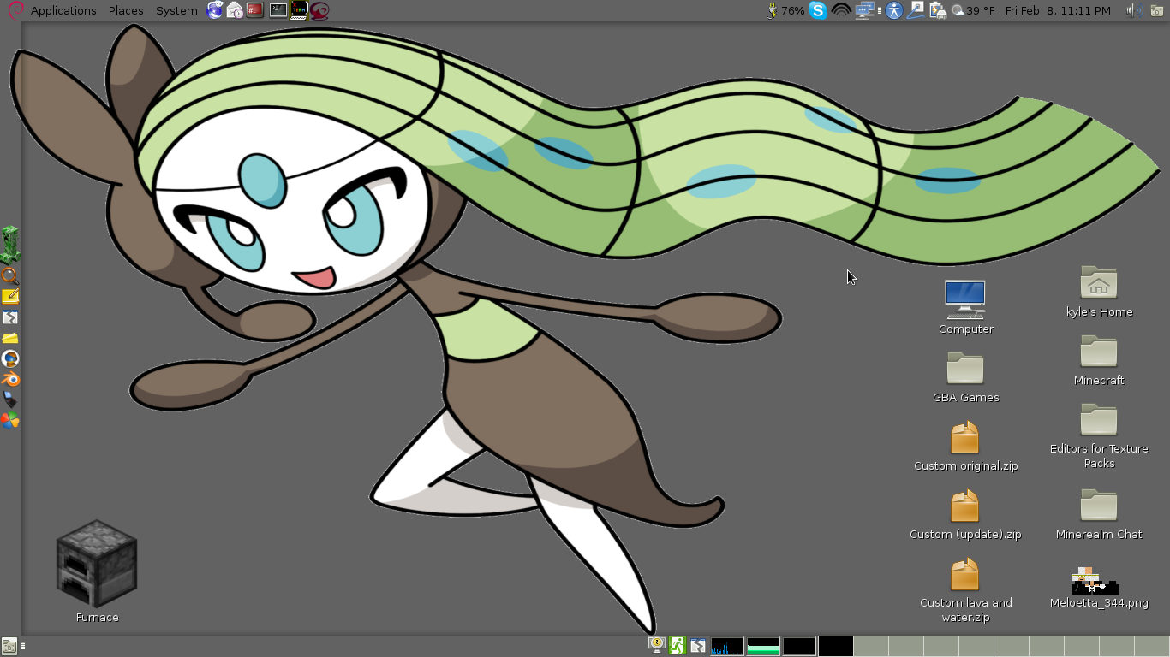Open the CPU usage graph applet
Screen dimensions: 1170x657
click(x=726, y=646)
